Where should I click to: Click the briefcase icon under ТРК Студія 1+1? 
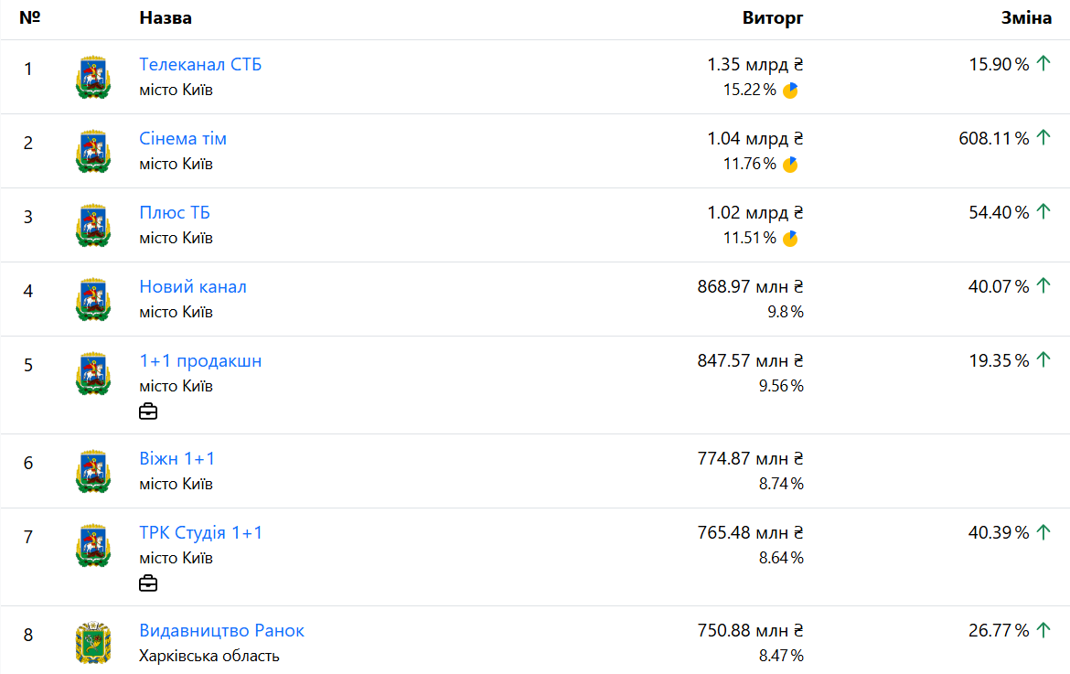(x=148, y=583)
